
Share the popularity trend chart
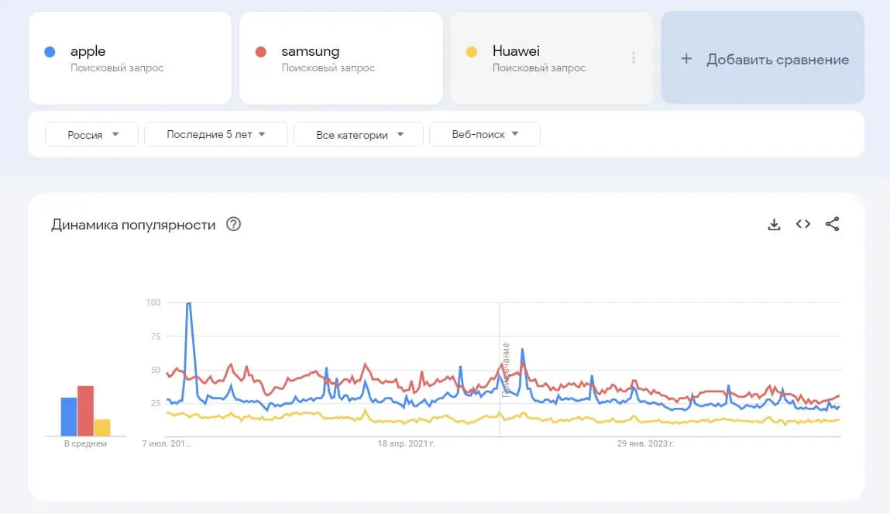(x=832, y=224)
